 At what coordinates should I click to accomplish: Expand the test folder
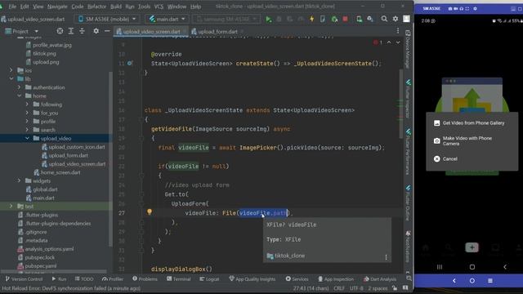tap(11, 206)
